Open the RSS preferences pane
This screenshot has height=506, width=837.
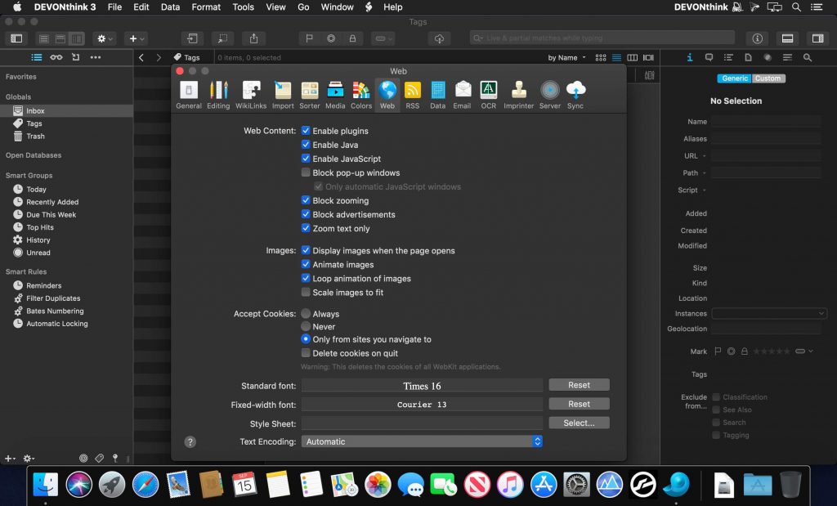pyautogui.click(x=412, y=95)
